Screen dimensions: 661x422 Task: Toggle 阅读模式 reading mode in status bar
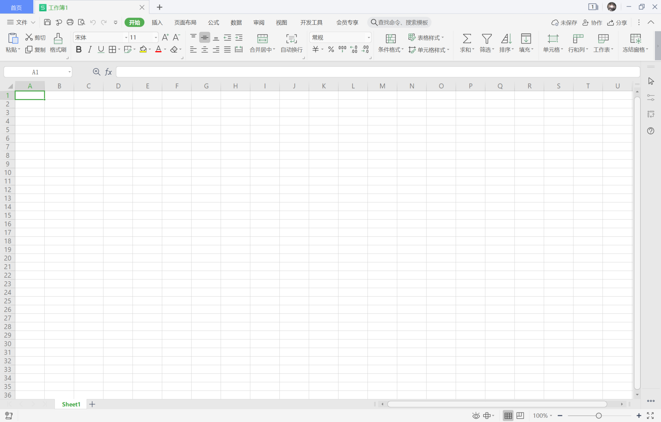coord(476,415)
